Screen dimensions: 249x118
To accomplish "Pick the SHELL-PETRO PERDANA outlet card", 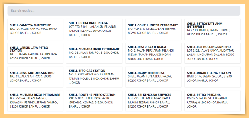I will tap(213, 101).
